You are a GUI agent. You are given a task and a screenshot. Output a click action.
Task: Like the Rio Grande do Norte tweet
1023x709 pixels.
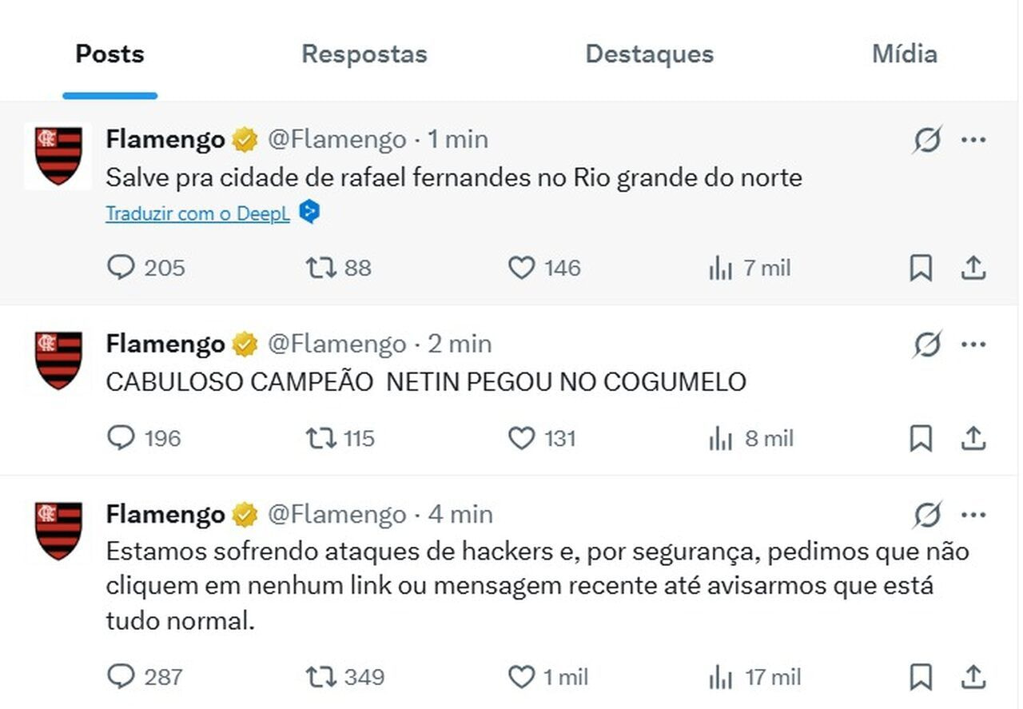[x=523, y=268]
